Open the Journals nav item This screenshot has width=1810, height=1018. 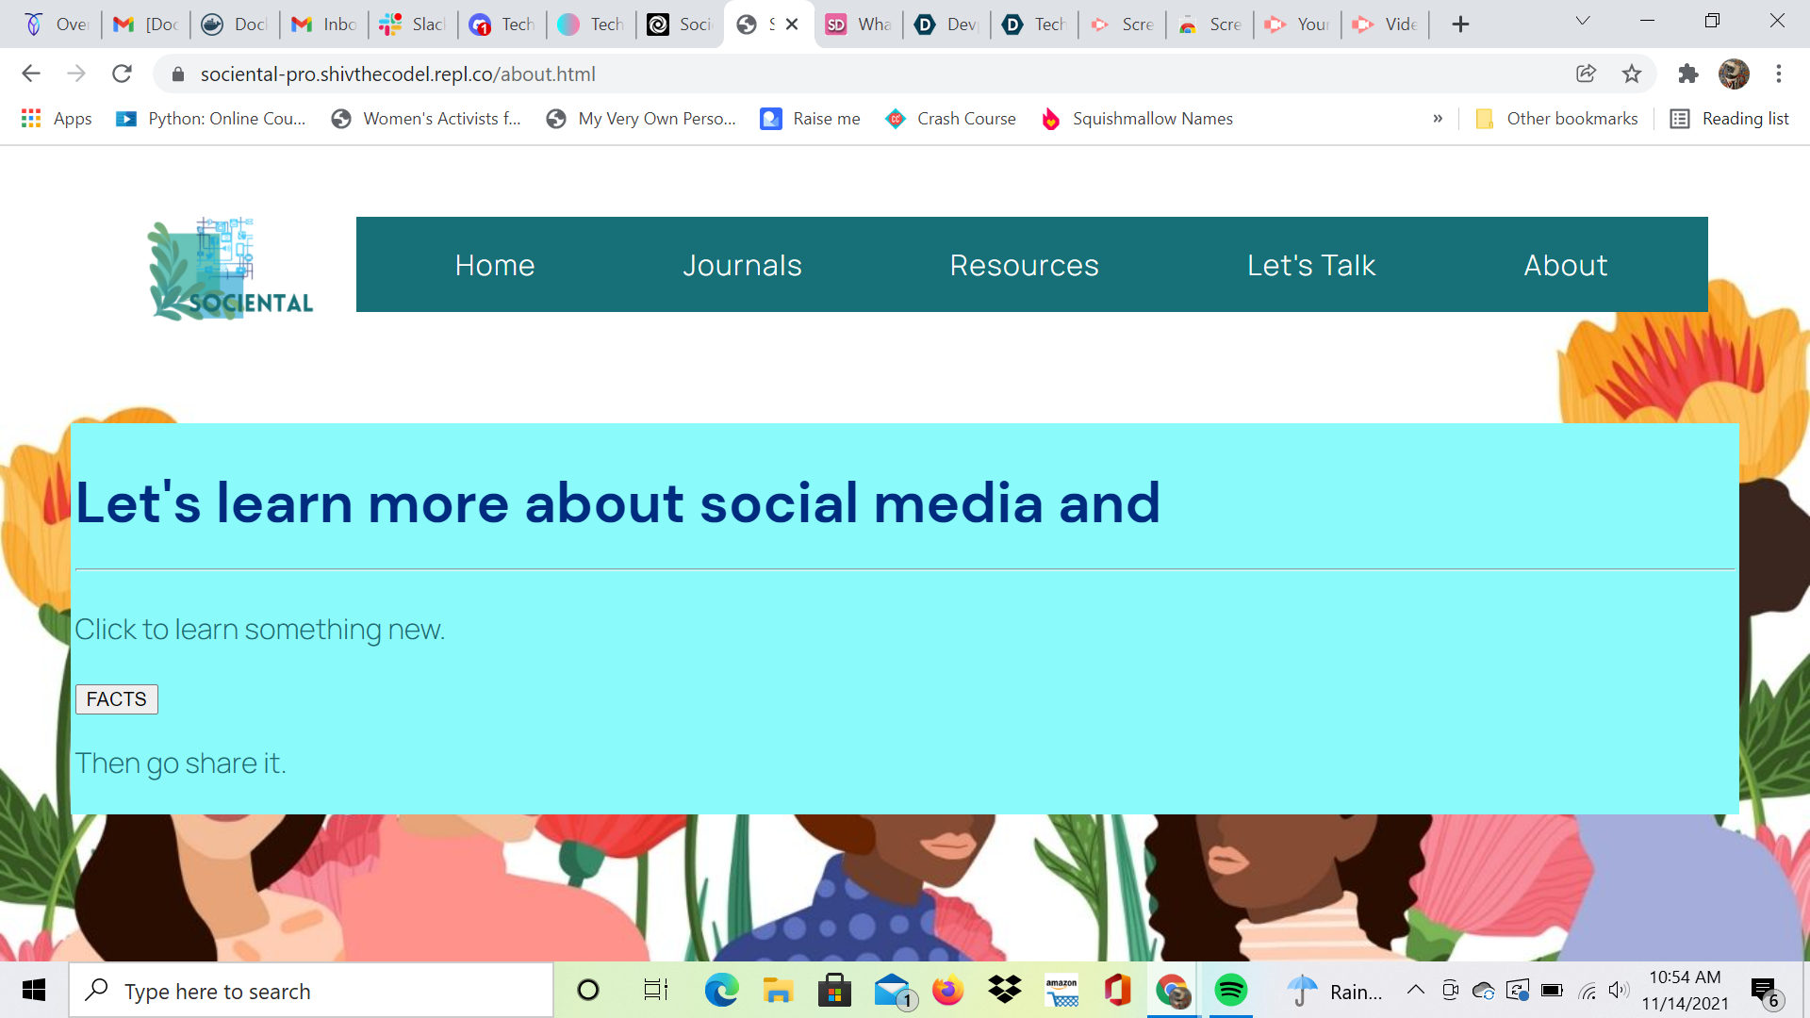742,265
